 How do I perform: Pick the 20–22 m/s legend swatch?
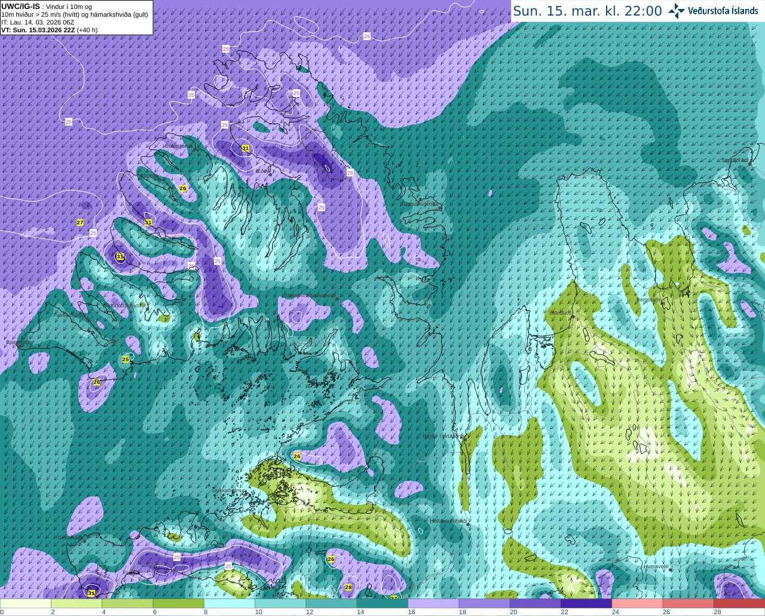coord(535,603)
